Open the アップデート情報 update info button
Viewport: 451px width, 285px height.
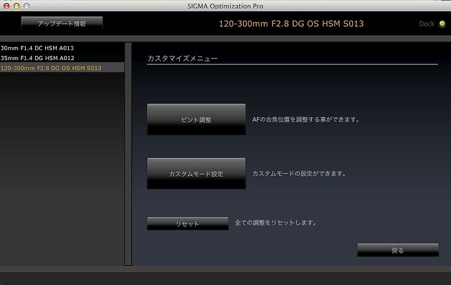(x=62, y=23)
